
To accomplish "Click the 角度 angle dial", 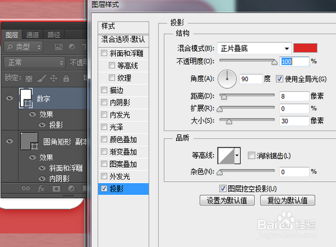I will tap(227, 79).
